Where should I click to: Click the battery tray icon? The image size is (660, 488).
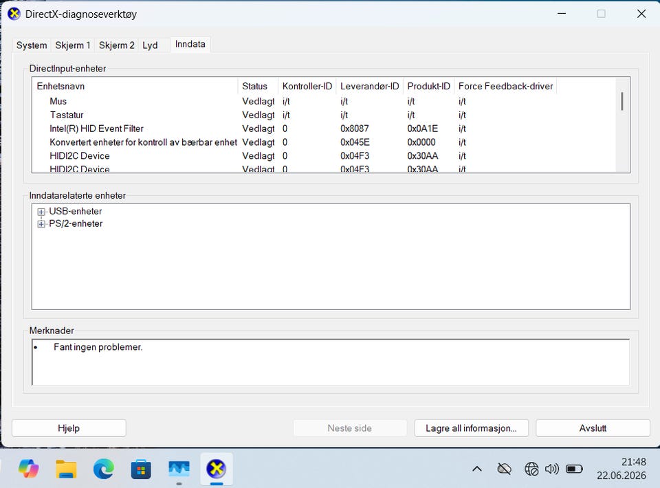pyautogui.click(x=574, y=469)
